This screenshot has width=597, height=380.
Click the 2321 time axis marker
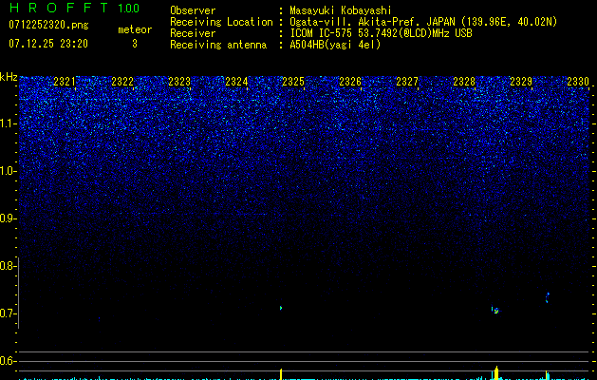[65, 81]
